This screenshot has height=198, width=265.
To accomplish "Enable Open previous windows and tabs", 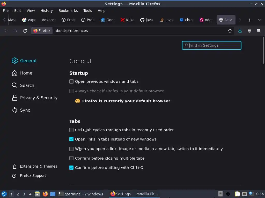I will (71, 81).
